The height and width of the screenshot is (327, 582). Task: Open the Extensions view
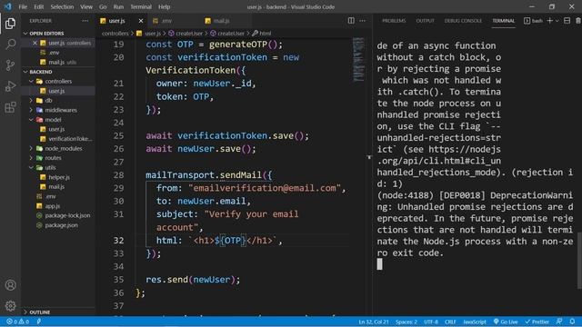tap(10, 107)
